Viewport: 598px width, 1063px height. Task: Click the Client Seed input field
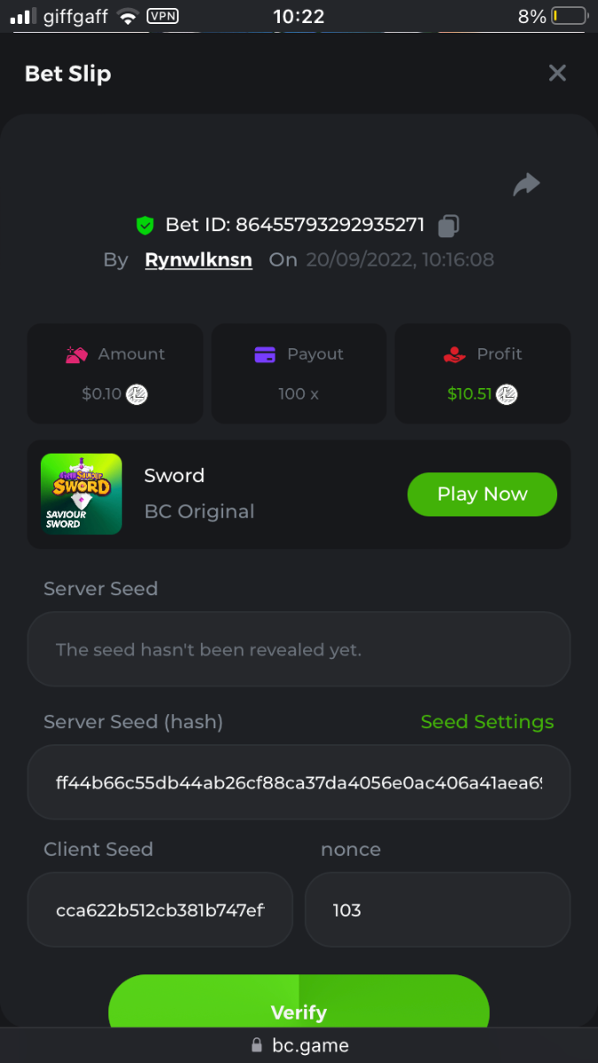pyautogui.click(x=160, y=910)
